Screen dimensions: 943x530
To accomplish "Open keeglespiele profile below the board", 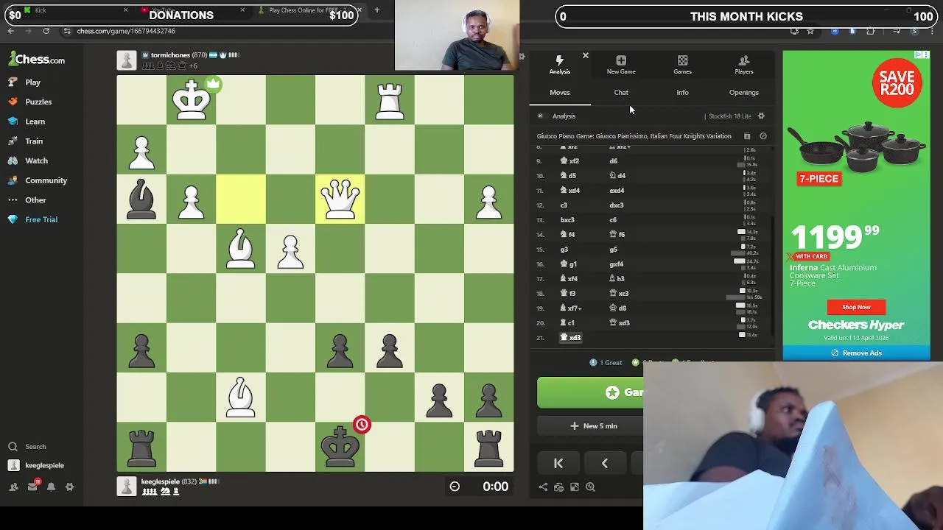I will [160, 482].
